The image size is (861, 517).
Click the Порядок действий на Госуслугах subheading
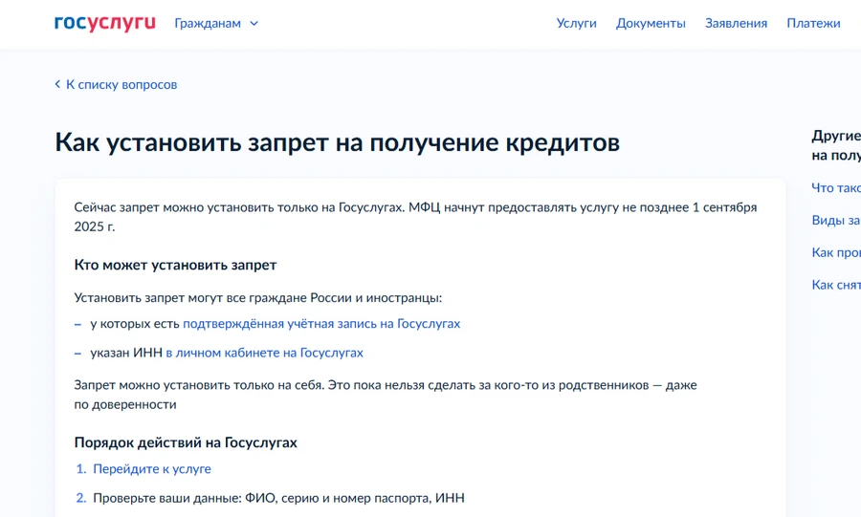click(x=186, y=442)
